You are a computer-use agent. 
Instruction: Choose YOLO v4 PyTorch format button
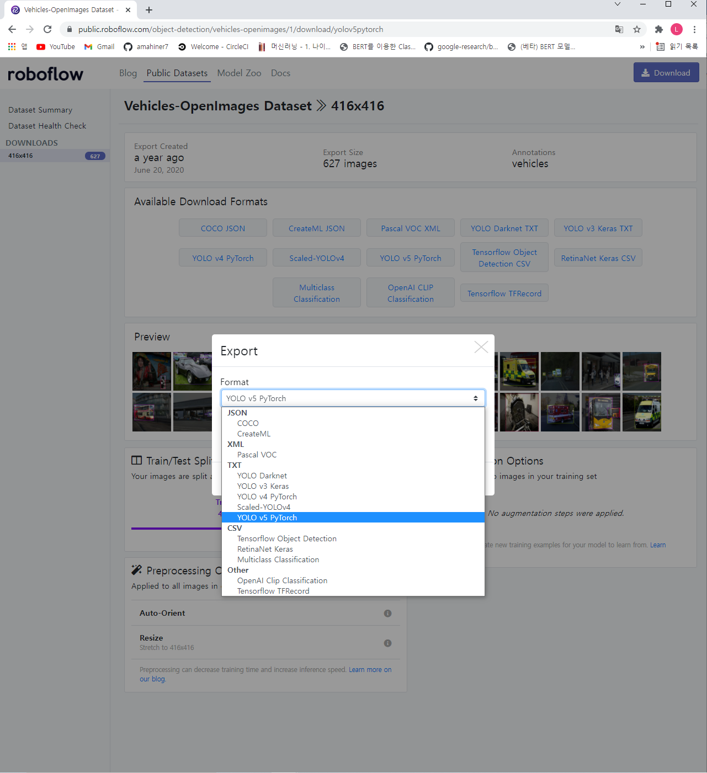(223, 258)
